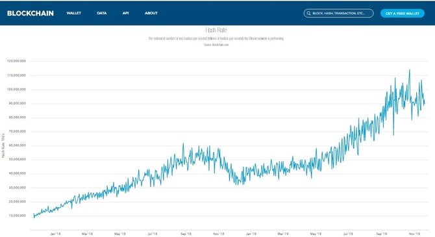Click the 70,000,000 y-axis label
This screenshot has height=237, width=435.
click(x=17, y=131)
